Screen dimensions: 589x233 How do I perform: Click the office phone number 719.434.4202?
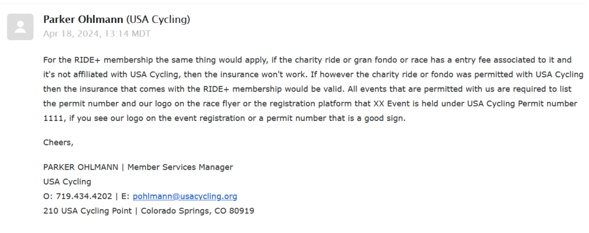84,196
